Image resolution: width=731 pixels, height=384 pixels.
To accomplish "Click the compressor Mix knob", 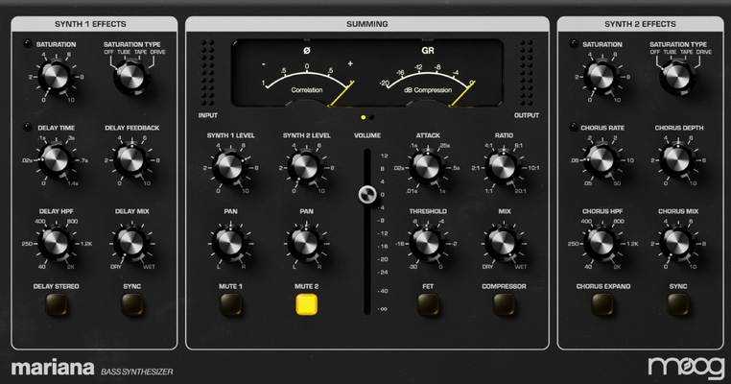I will pos(503,243).
